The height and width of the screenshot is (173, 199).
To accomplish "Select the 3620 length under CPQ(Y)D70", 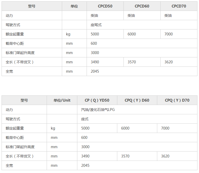I will (x=165, y=156).
